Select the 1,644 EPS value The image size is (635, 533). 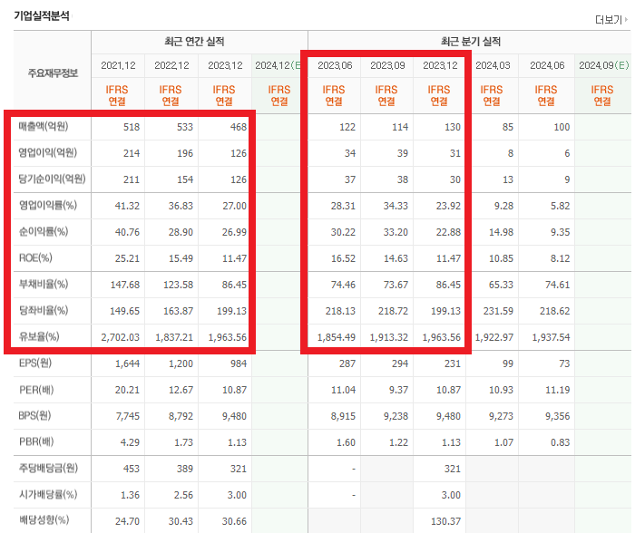tap(127, 363)
